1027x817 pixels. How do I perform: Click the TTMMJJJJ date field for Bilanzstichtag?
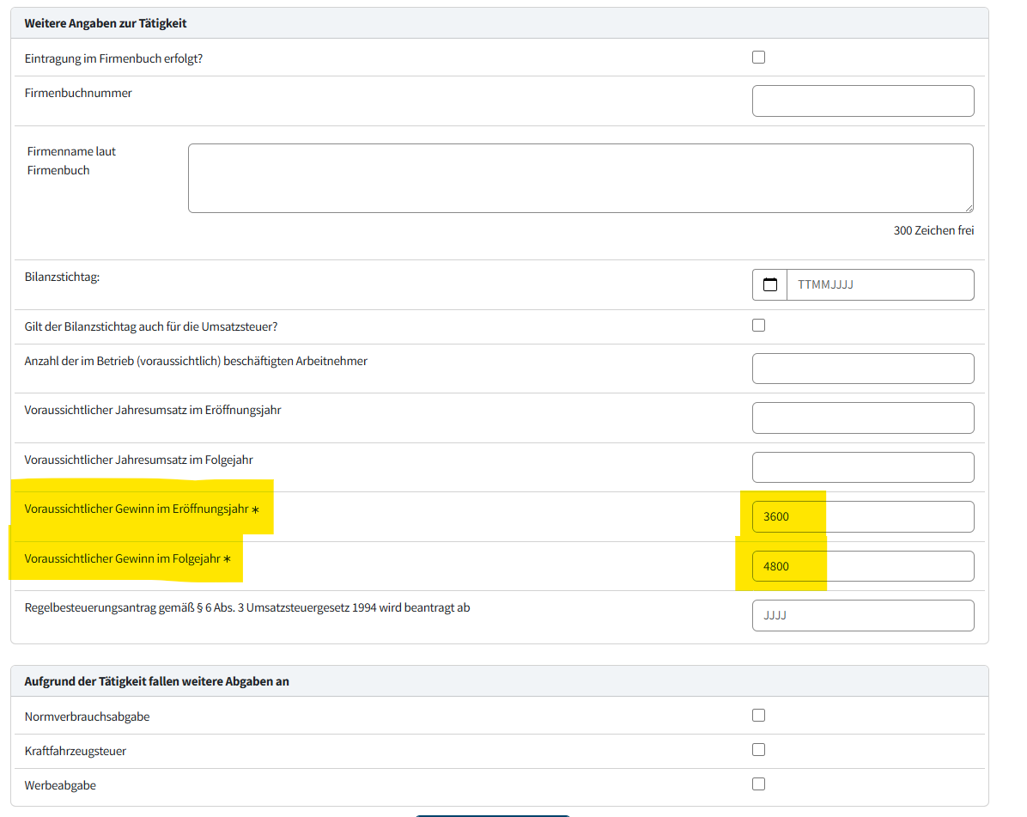click(880, 284)
